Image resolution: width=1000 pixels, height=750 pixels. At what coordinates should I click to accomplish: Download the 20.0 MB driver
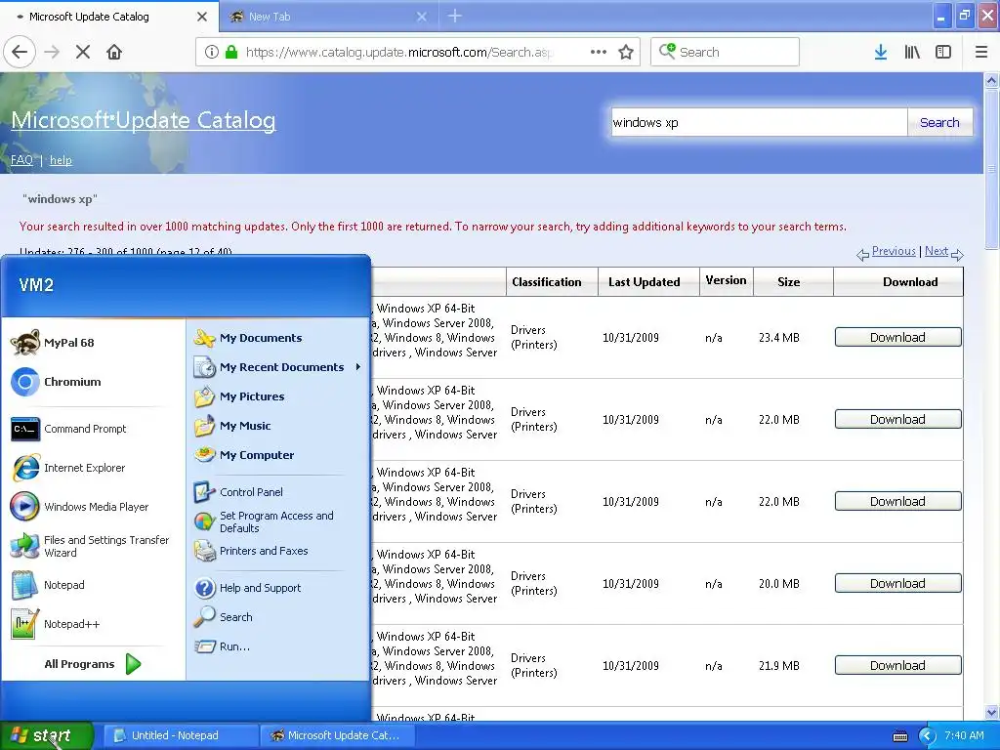click(897, 584)
